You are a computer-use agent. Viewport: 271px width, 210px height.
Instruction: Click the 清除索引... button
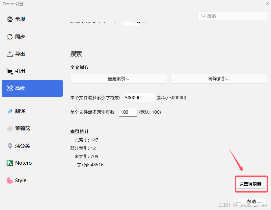[219, 79]
